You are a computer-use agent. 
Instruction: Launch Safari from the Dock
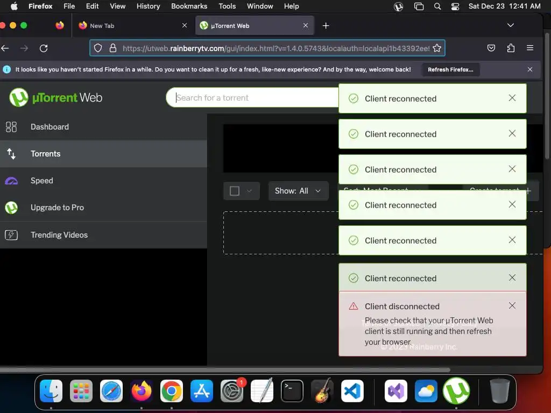tap(111, 391)
